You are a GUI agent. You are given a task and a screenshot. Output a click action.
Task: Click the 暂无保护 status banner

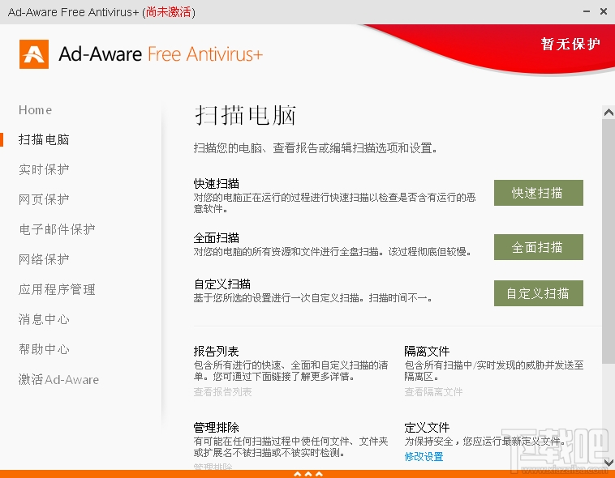point(570,44)
